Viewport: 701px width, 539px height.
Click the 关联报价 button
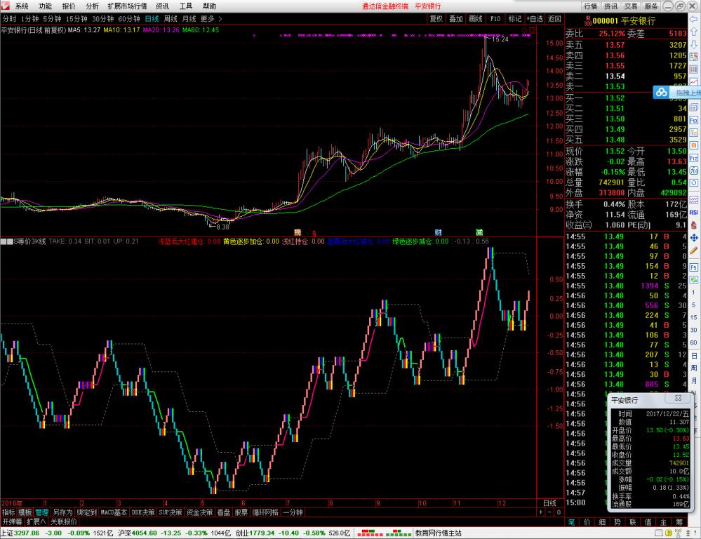tap(63, 521)
